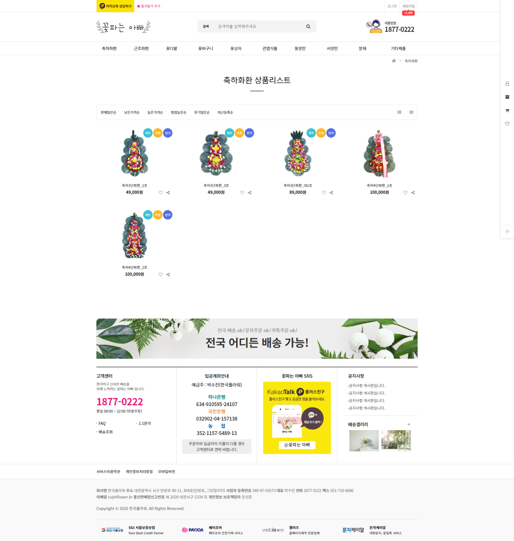Open the 관엽식물 category menu

(x=270, y=49)
